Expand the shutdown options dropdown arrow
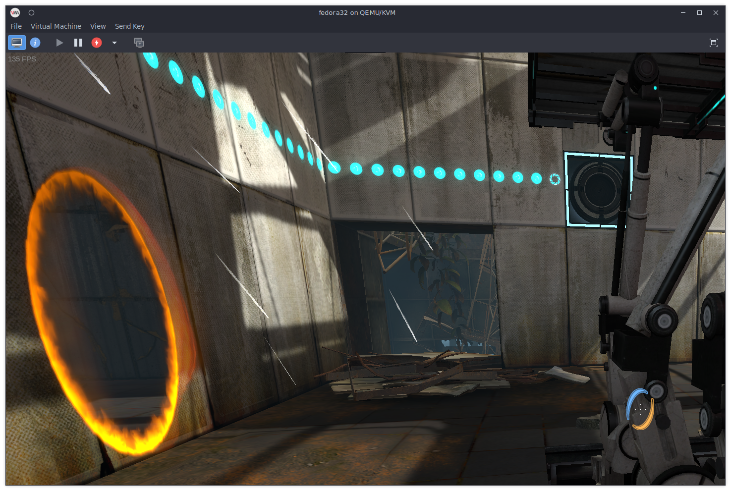Viewport: 731px width, 491px height. point(114,43)
